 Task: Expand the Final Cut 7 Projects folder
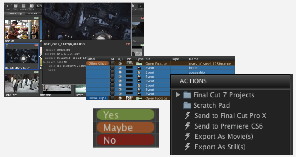click(177, 95)
